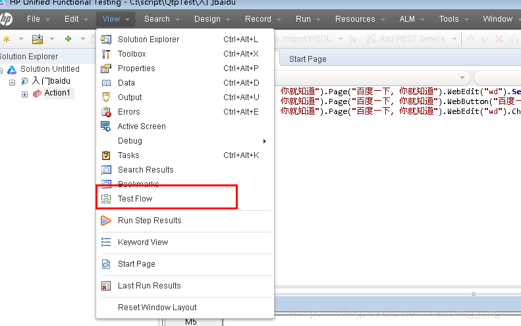Click the Start Page document icon
This screenshot has height=326, width=521.
tap(106, 264)
